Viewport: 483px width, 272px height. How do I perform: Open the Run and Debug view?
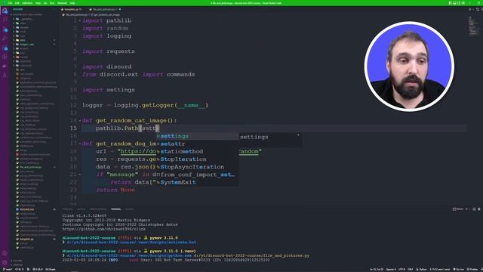(x=5, y=39)
